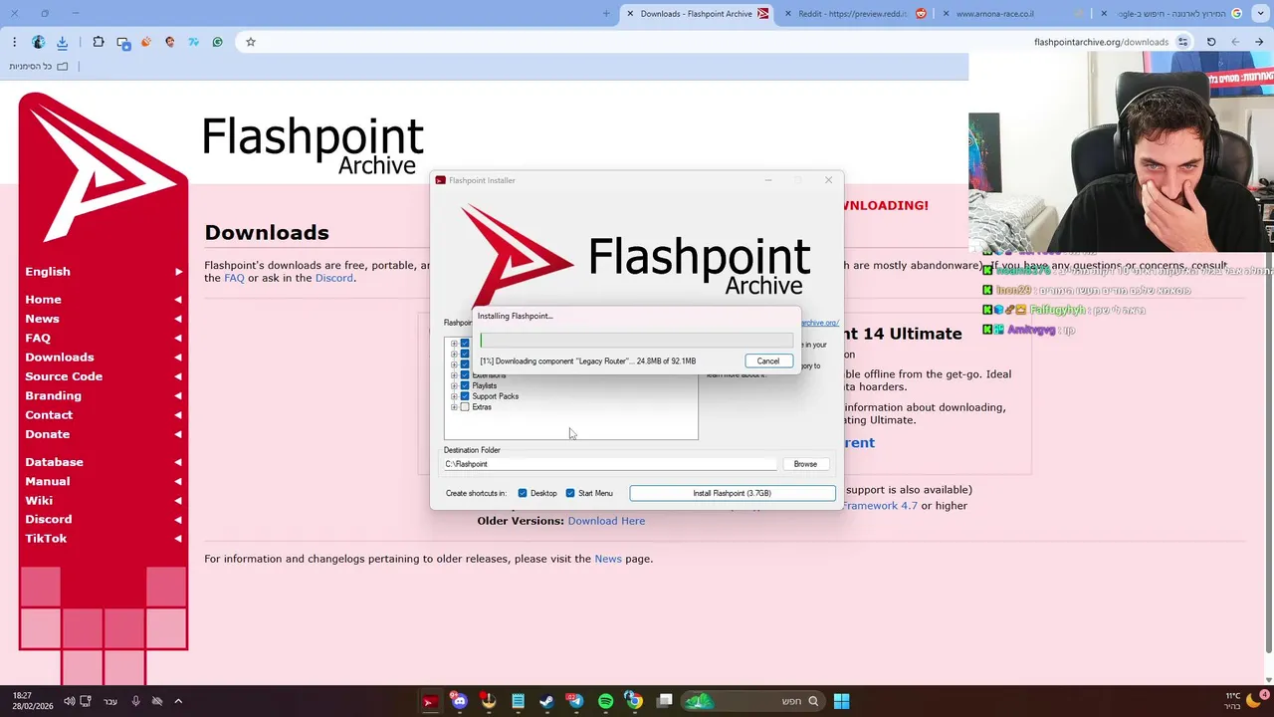
Task: Open the Database sidebar menu item
Action: (x=104, y=462)
